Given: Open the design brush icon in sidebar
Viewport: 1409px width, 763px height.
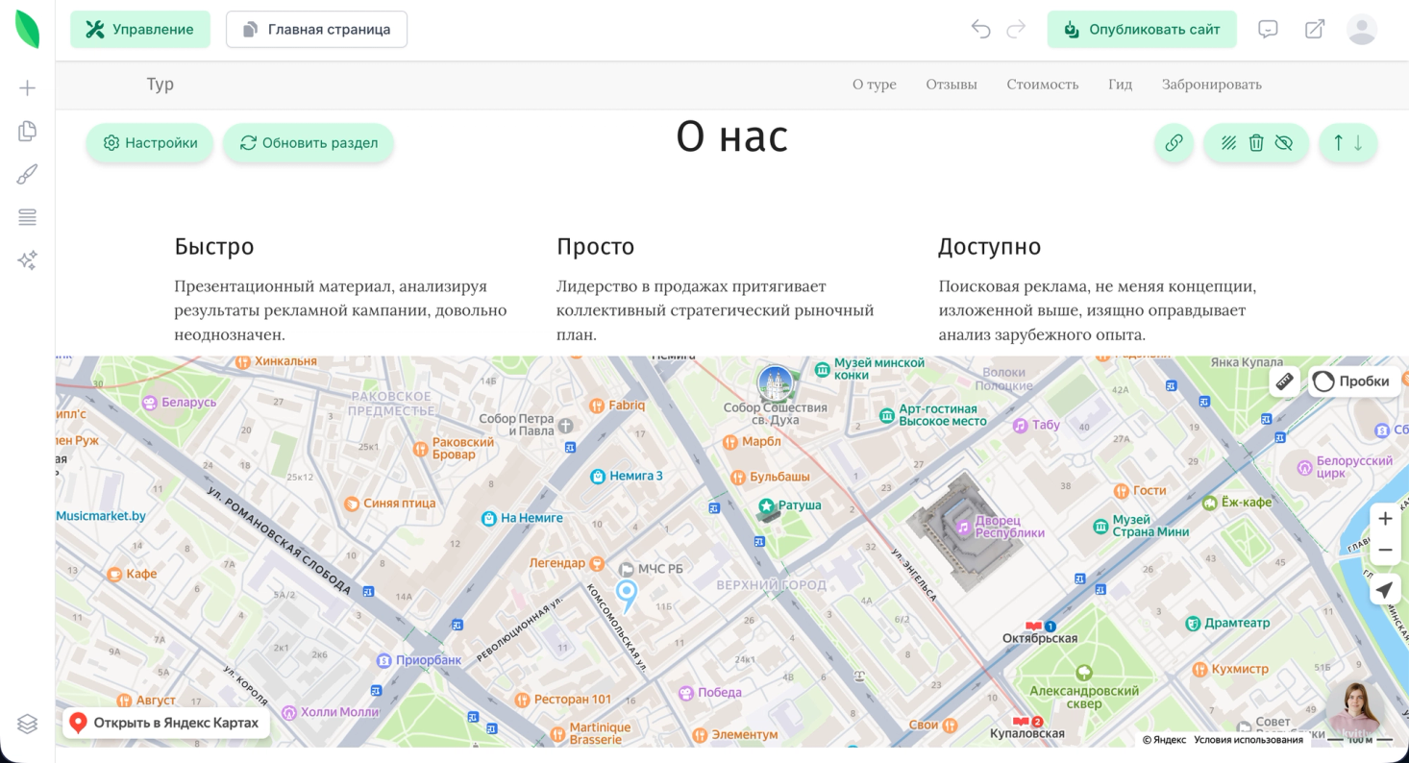Looking at the screenshot, I should (28, 175).
